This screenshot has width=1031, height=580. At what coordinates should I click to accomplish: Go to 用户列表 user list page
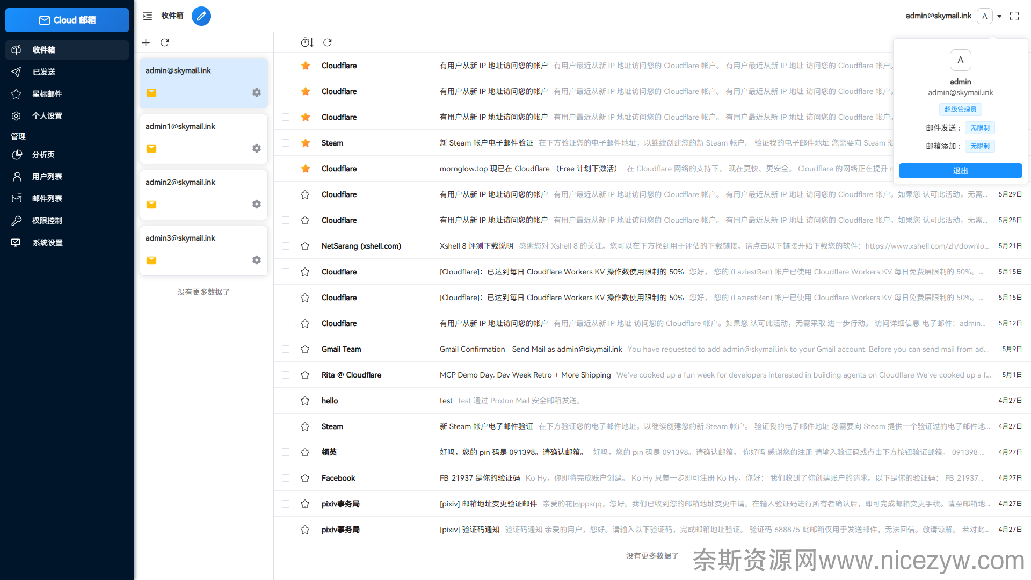[x=47, y=177]
